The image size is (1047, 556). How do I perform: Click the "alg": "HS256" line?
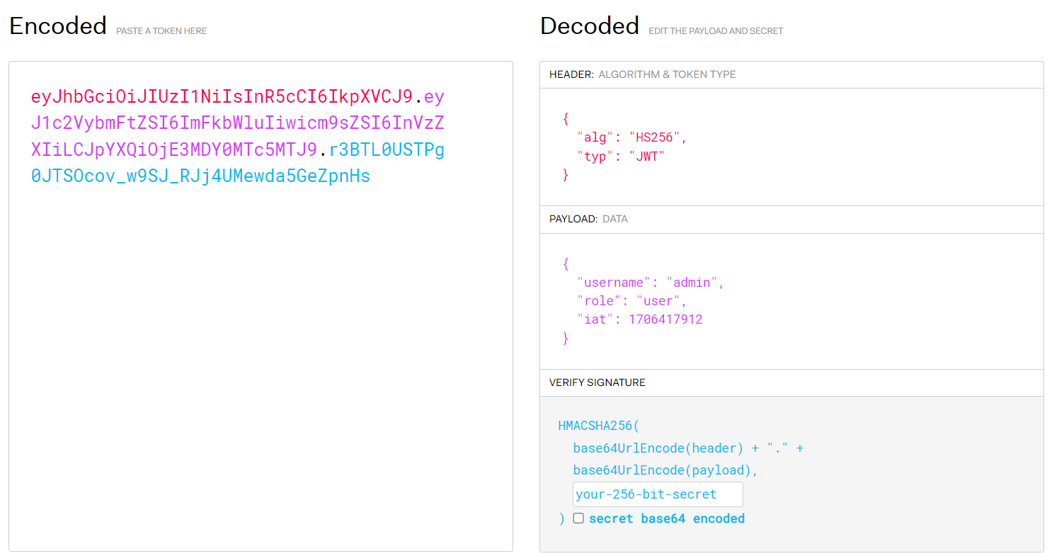632,137
